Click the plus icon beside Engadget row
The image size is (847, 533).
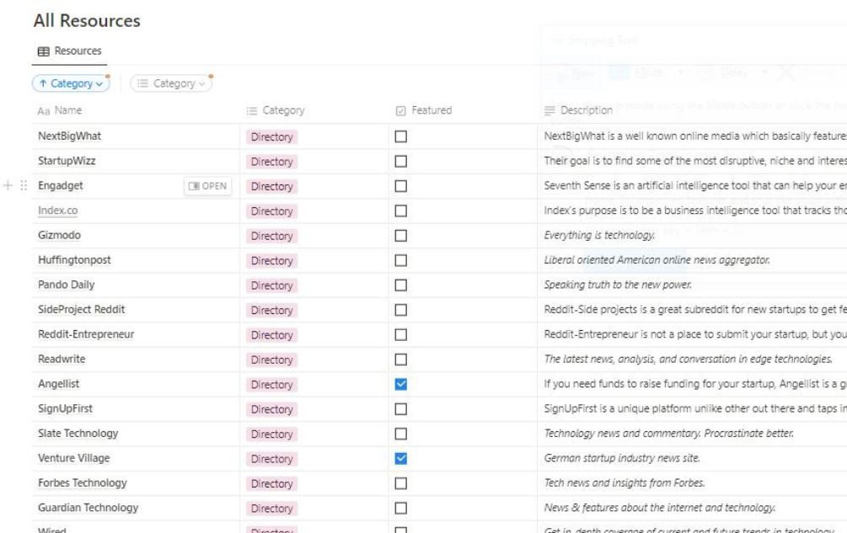(x=8, y=185)
